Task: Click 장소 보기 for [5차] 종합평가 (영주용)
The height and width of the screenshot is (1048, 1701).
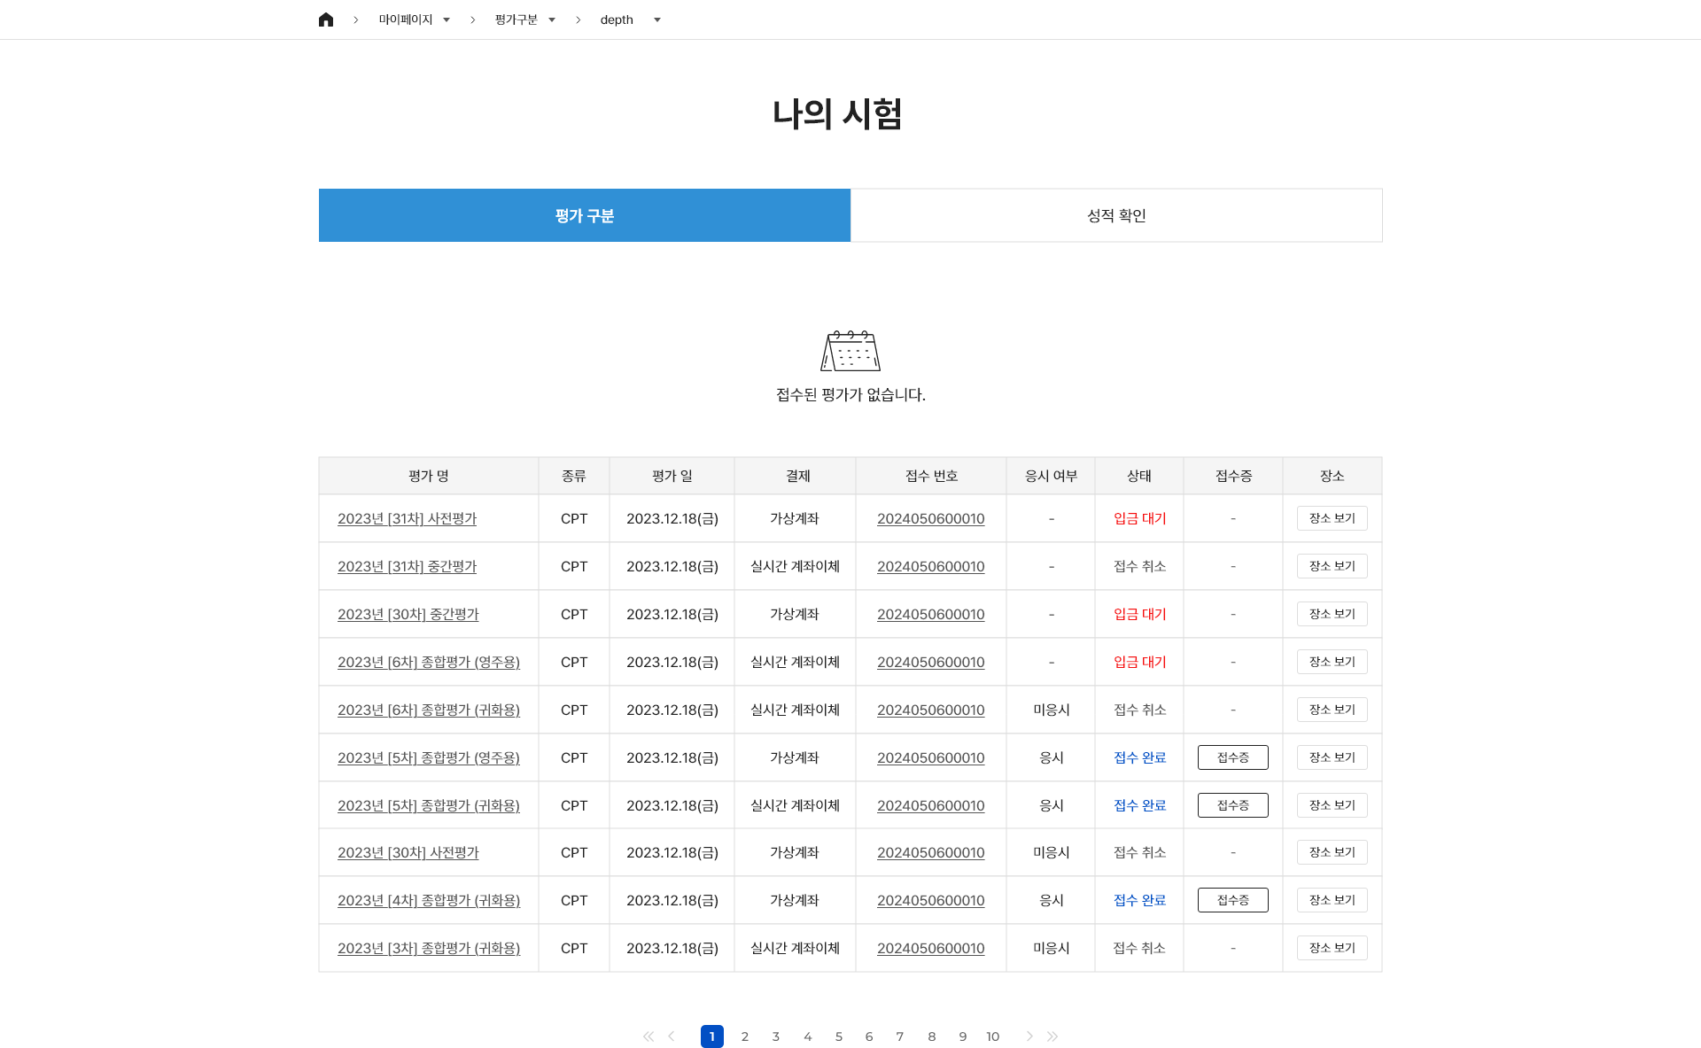Action: pos(1332,757)
